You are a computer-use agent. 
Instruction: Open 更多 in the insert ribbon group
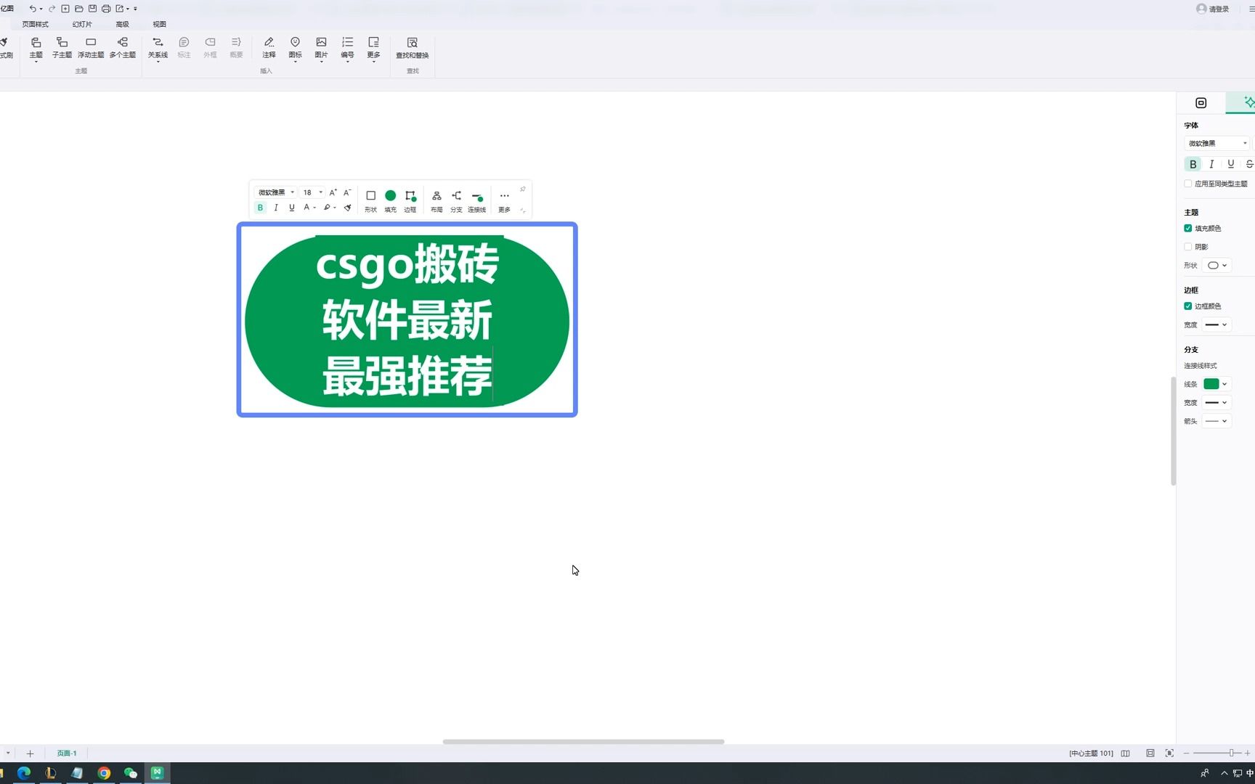tap(373, 48)
